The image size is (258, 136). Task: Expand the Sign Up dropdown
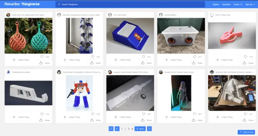click(x=250, y=4)
